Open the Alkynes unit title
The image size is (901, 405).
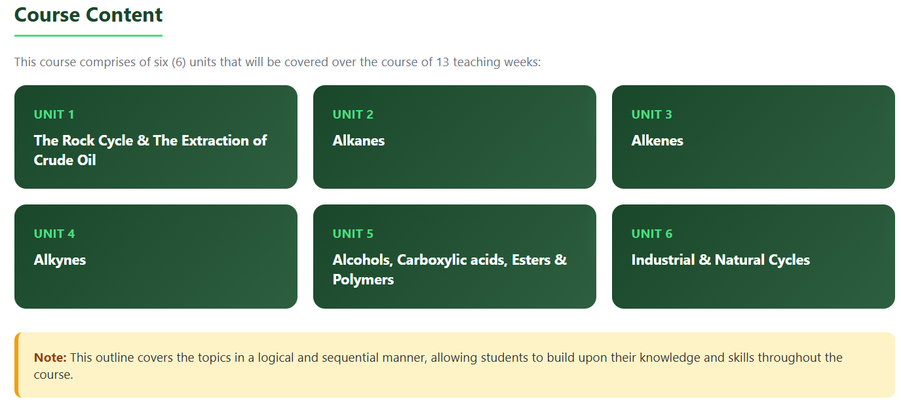(x=60, y=260)
